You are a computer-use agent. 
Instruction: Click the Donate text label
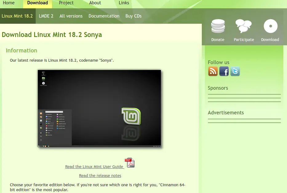tap(217, 40)
